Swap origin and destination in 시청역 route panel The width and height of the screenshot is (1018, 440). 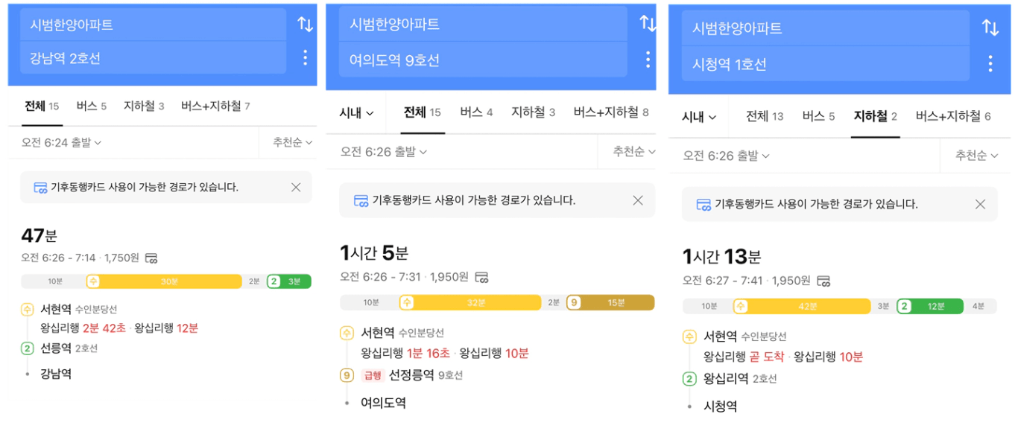coord(990,28)
